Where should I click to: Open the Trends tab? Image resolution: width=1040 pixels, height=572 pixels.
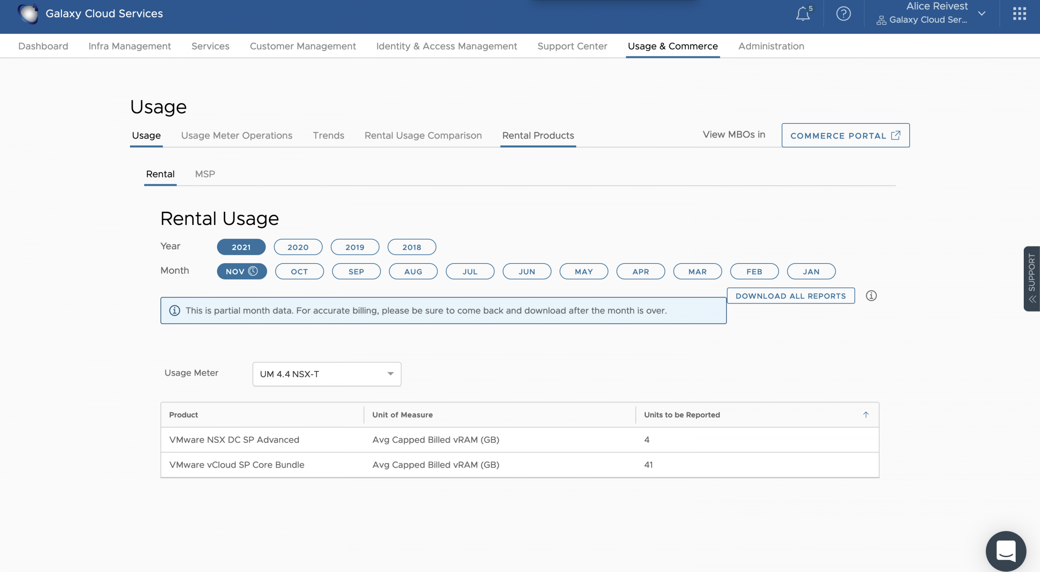[328, 136]
